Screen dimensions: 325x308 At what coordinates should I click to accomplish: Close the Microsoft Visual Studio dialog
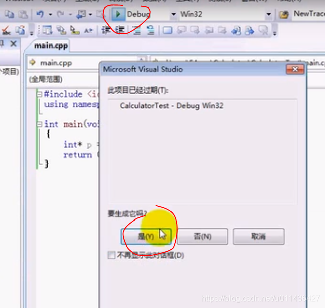click(295, 69)
